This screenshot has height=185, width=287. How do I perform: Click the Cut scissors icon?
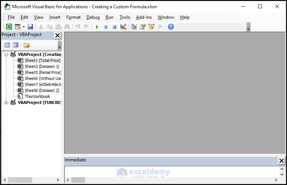coord(41,27)
